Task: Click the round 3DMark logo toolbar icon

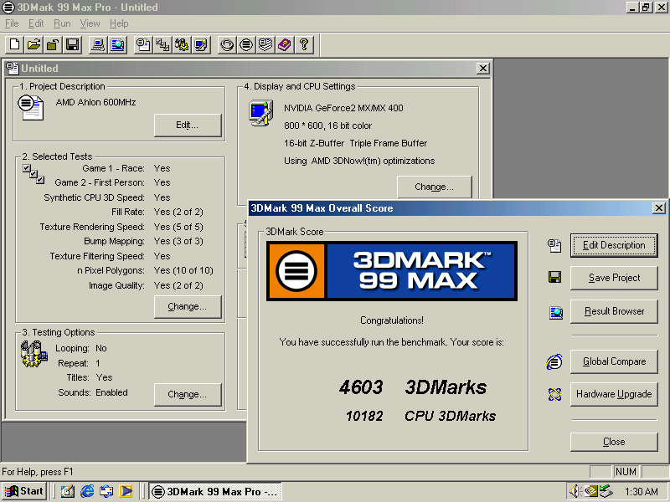Action: (x=246, y=44)
